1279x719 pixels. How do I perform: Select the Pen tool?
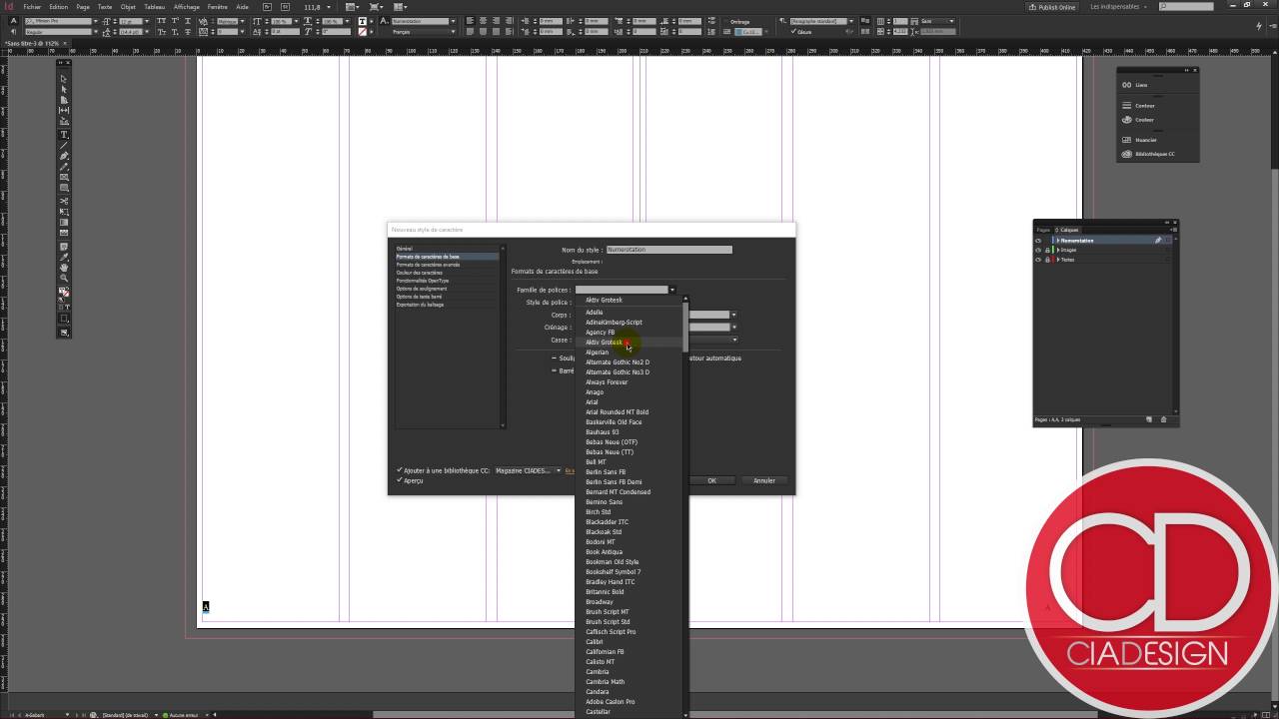64,156
